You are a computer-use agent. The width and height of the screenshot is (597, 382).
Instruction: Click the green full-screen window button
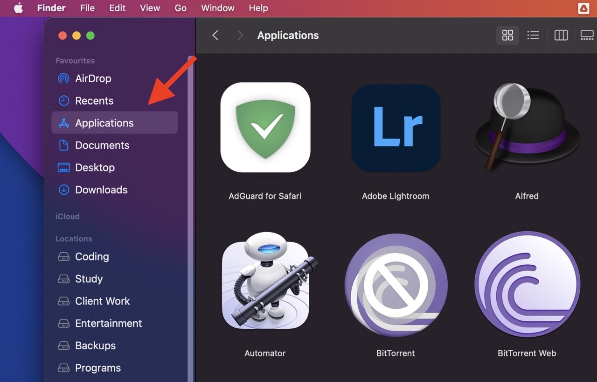coord(90,35)
